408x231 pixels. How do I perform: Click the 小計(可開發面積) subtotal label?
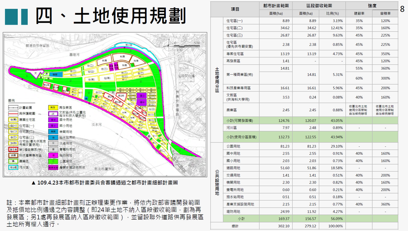(x=240, y=121)
